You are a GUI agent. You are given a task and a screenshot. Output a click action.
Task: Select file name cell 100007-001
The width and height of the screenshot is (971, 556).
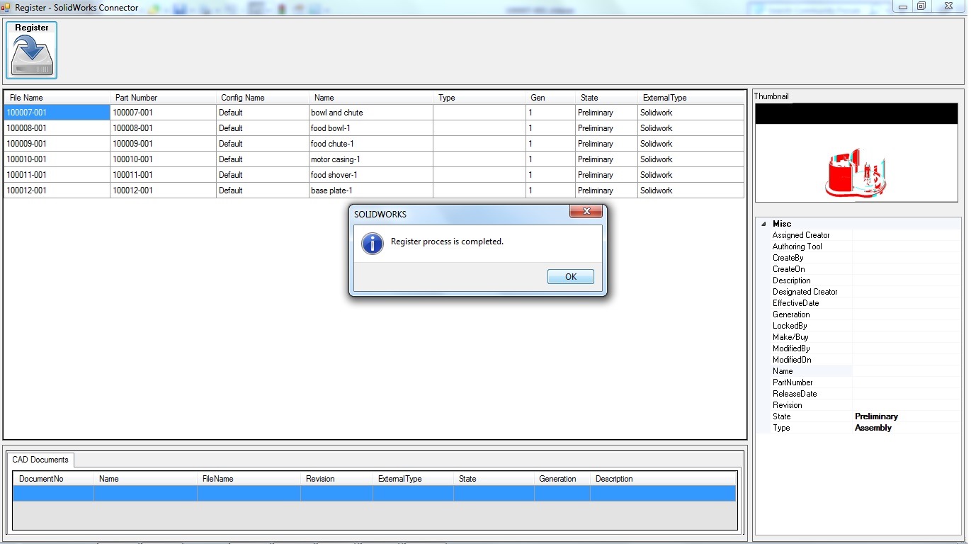(57, 113)
